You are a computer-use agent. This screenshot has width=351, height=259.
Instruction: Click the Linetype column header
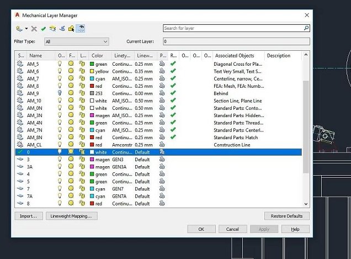[122, 56]
